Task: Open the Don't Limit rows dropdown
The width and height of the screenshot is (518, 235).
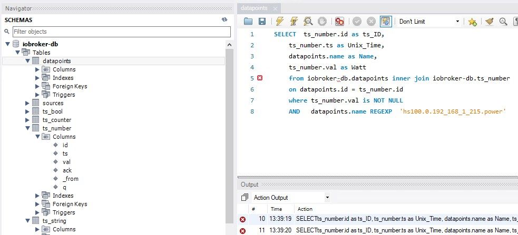Action: point(429,22)
